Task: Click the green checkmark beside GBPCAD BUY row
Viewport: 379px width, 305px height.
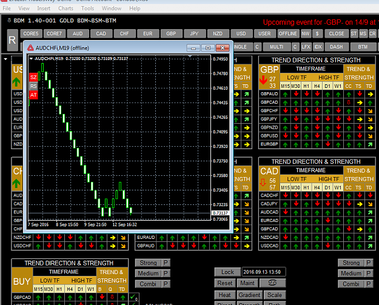Action: pos(133,297)
